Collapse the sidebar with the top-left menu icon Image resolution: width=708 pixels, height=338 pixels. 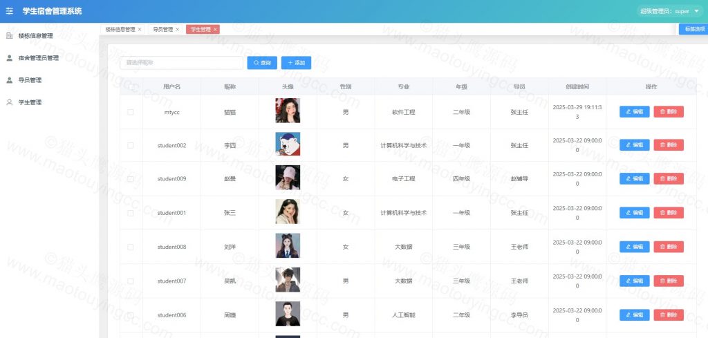[x=10, y=11]
